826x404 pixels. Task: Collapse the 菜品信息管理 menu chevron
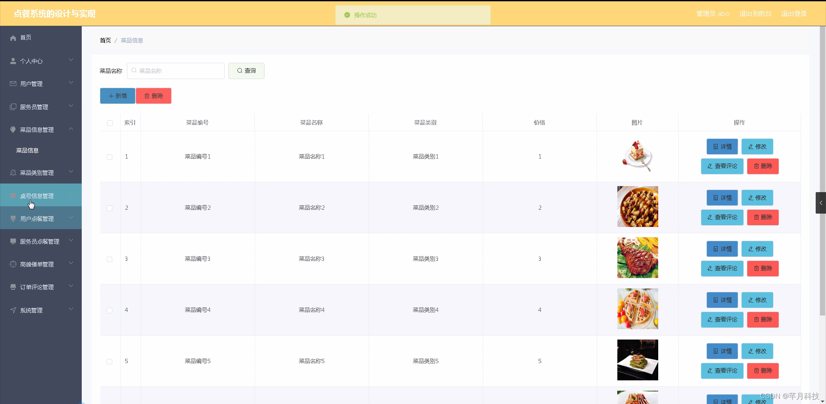[71, 129]
